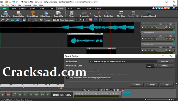Image resolution: width=178 pixels, height=101 pixels.
Task: Apply Fade In effect
Action: pyautogui.click(x=97, y=14)
